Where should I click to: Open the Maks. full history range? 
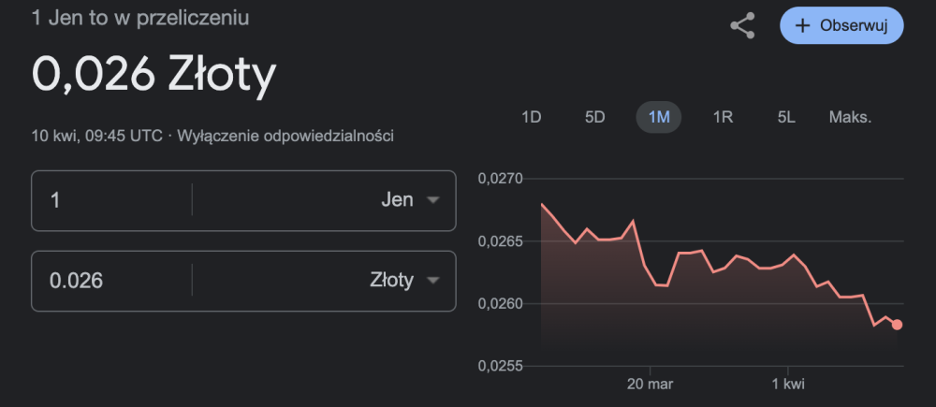point(850,117)
